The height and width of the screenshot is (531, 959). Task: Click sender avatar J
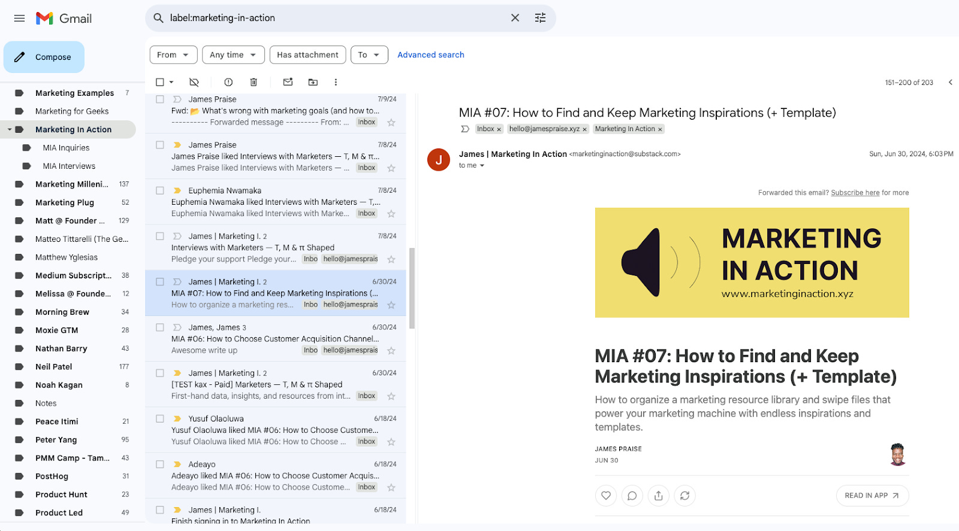[x=439, y=160]
